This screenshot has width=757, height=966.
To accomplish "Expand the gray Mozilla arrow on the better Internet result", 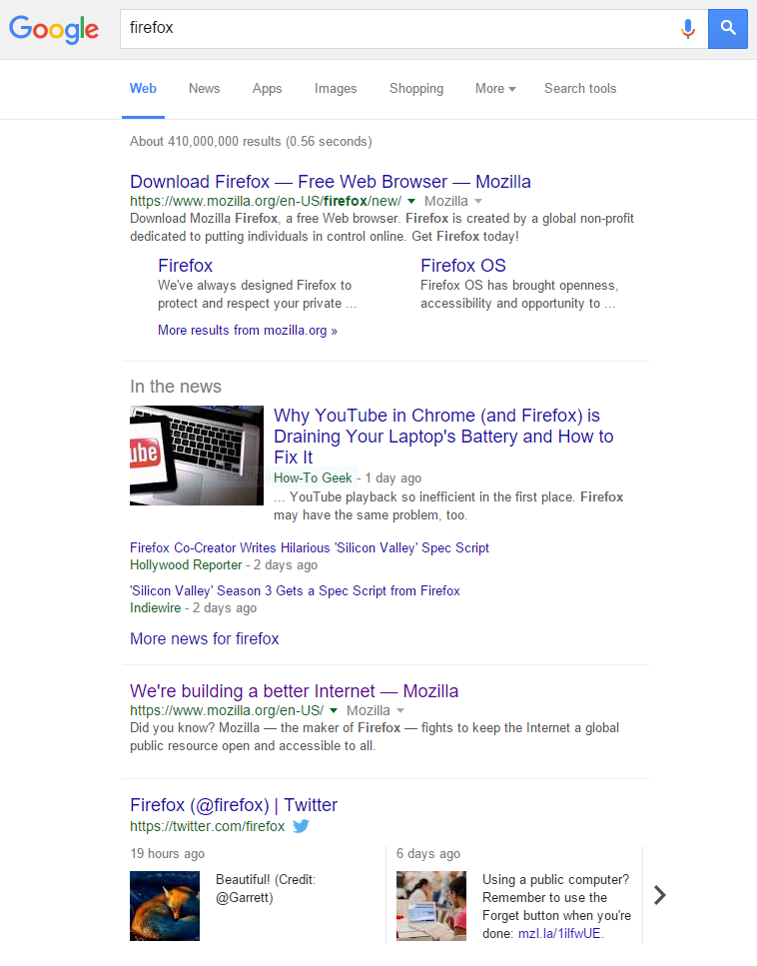I will (400, 711).
